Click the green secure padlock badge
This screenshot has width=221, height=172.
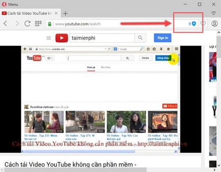pyautogui.click(x=50, y=24)
